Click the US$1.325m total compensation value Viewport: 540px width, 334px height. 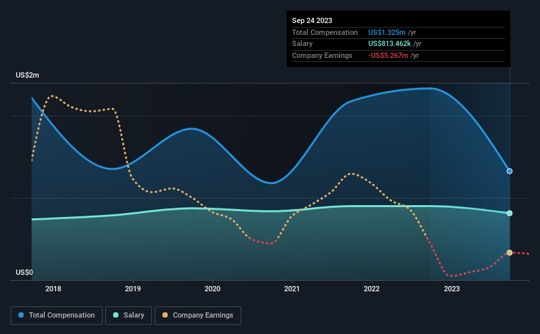point(387,32)
